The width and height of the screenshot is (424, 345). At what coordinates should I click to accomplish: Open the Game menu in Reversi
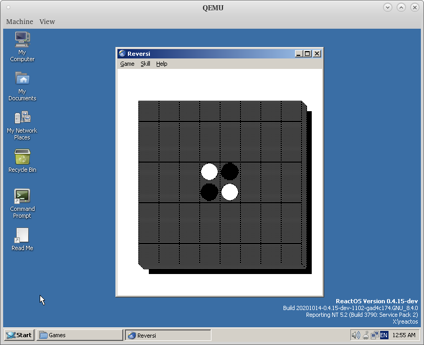click(127, 64)
